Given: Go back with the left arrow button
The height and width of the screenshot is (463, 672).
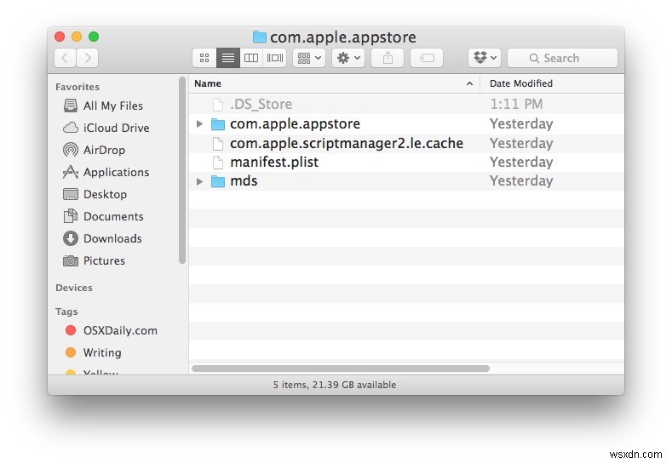Looking at the screenshot, I should [x=65, y=58].
